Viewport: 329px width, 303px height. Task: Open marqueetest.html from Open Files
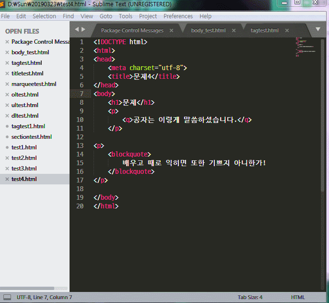click(x=34, y=84)
